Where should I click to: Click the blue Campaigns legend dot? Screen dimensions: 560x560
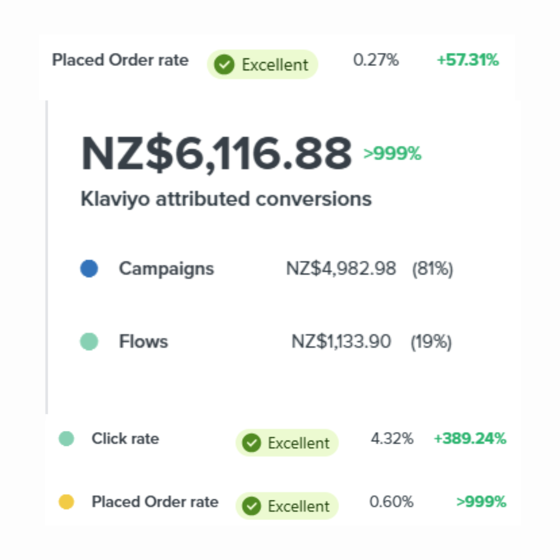(89, 269)
